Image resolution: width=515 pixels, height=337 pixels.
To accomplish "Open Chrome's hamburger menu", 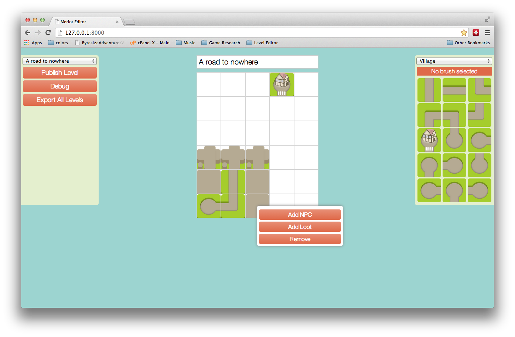I will [488, 32].
